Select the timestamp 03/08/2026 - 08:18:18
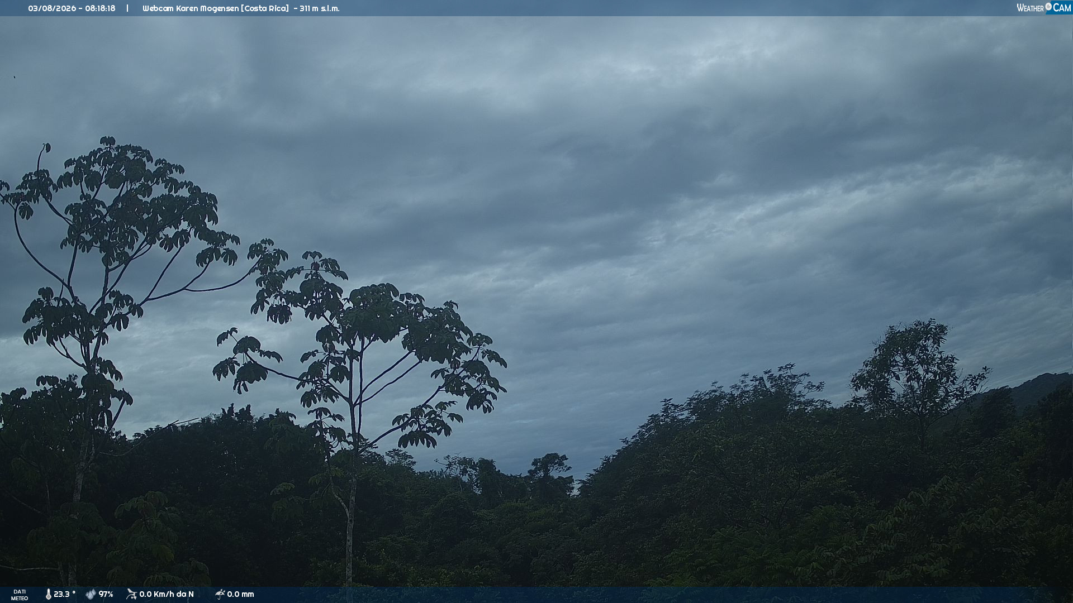 72,8
